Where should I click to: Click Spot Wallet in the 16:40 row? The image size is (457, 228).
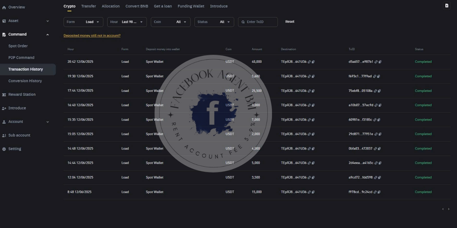(x=155, y=105)
